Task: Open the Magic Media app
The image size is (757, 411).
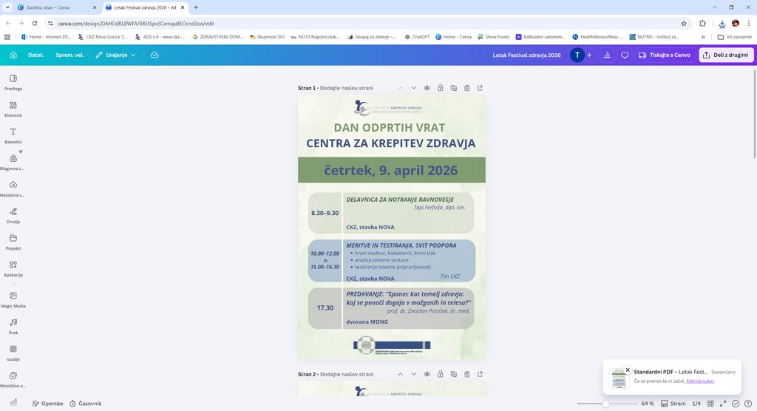Action: [x=13, y=299]
